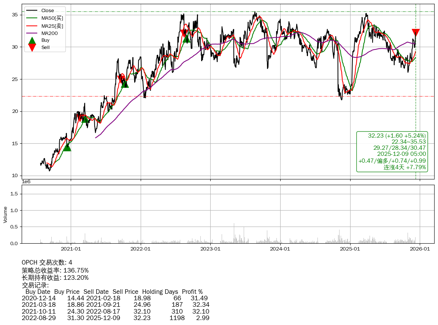Click the 策略总收益率 136.75% text
Viewport: 438px width, 325px height.
[x=55, y=270]
